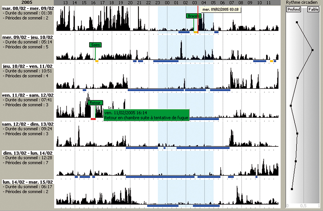Select the "mar. 08/02 - mer. 09/02" day header

tap(28, 9)
